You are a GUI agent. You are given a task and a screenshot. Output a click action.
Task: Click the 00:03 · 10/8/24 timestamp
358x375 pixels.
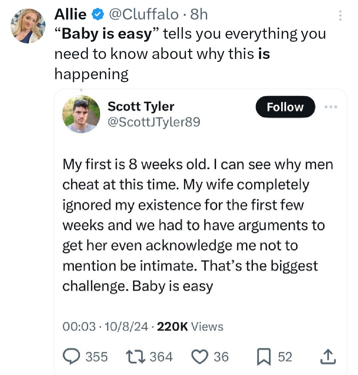pos(105,327)
